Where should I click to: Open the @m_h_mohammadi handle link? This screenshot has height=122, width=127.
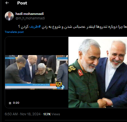pyautogui.click(x=30, y=18)
